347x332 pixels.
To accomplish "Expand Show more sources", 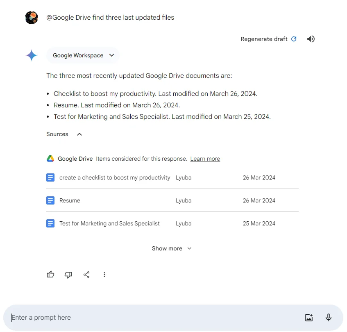I will tap(172, 248).
